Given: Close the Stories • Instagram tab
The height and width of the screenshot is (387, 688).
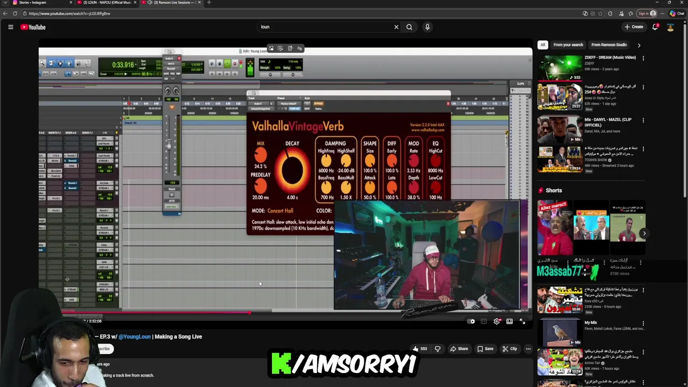Looking at the screenshot, I should (70, 3).
